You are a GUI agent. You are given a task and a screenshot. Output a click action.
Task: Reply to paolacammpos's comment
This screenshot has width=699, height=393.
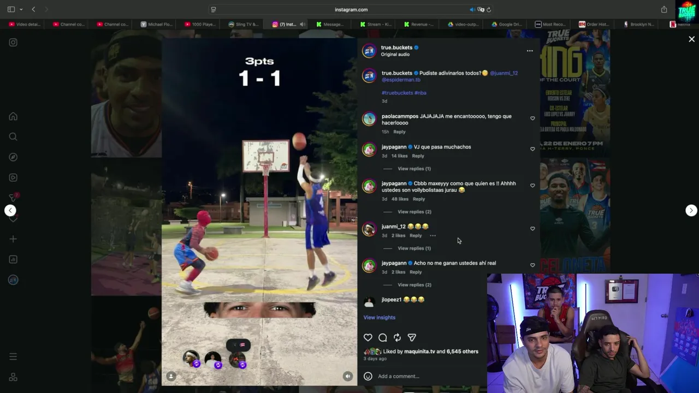[x=399, y=132]
